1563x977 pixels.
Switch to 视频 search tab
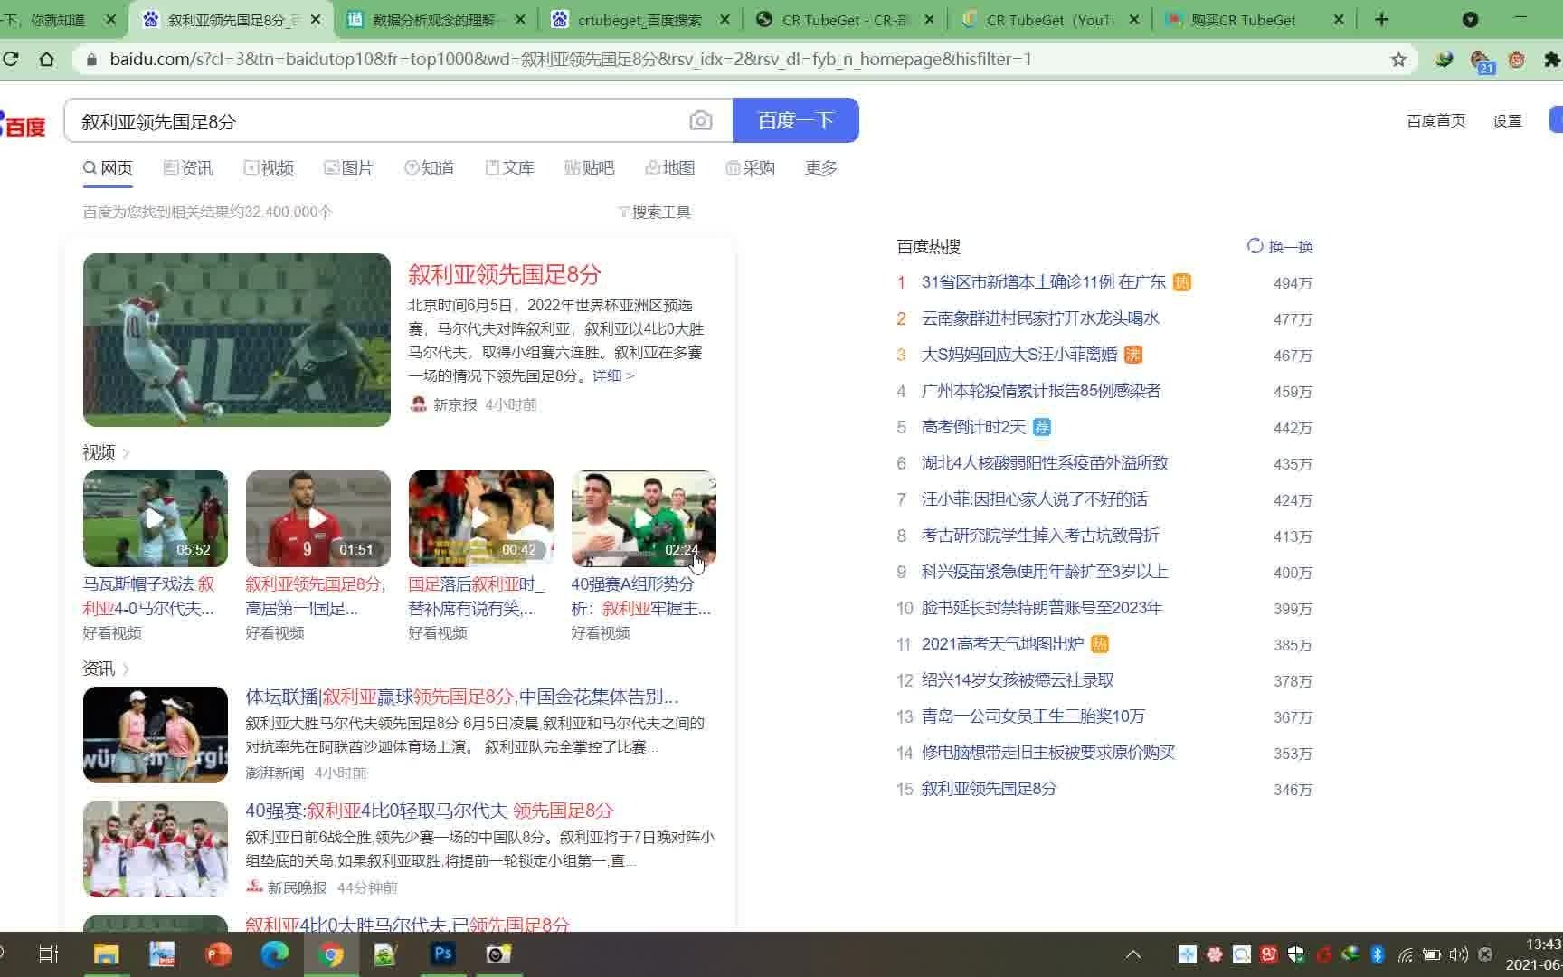(x=269, y=168)
